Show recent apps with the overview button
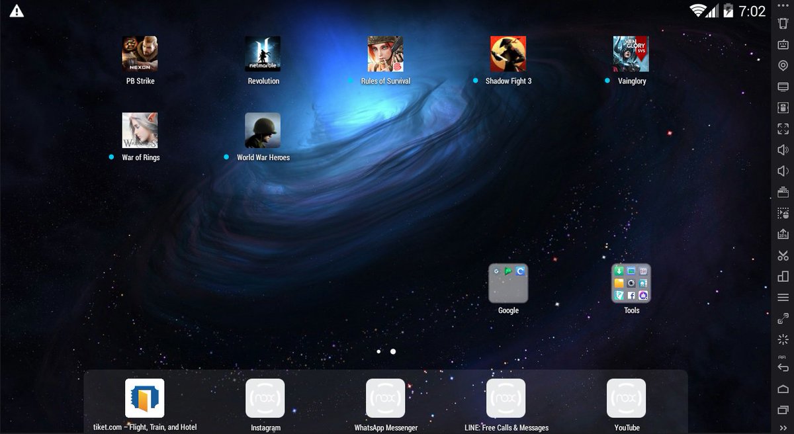The image size is (794, 434). click(783, 410)
